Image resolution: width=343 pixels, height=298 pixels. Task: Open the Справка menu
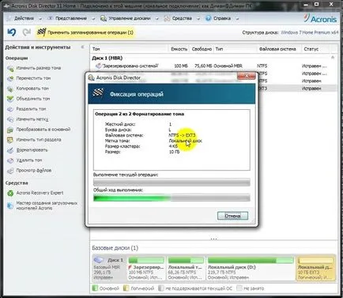point(222,18)
